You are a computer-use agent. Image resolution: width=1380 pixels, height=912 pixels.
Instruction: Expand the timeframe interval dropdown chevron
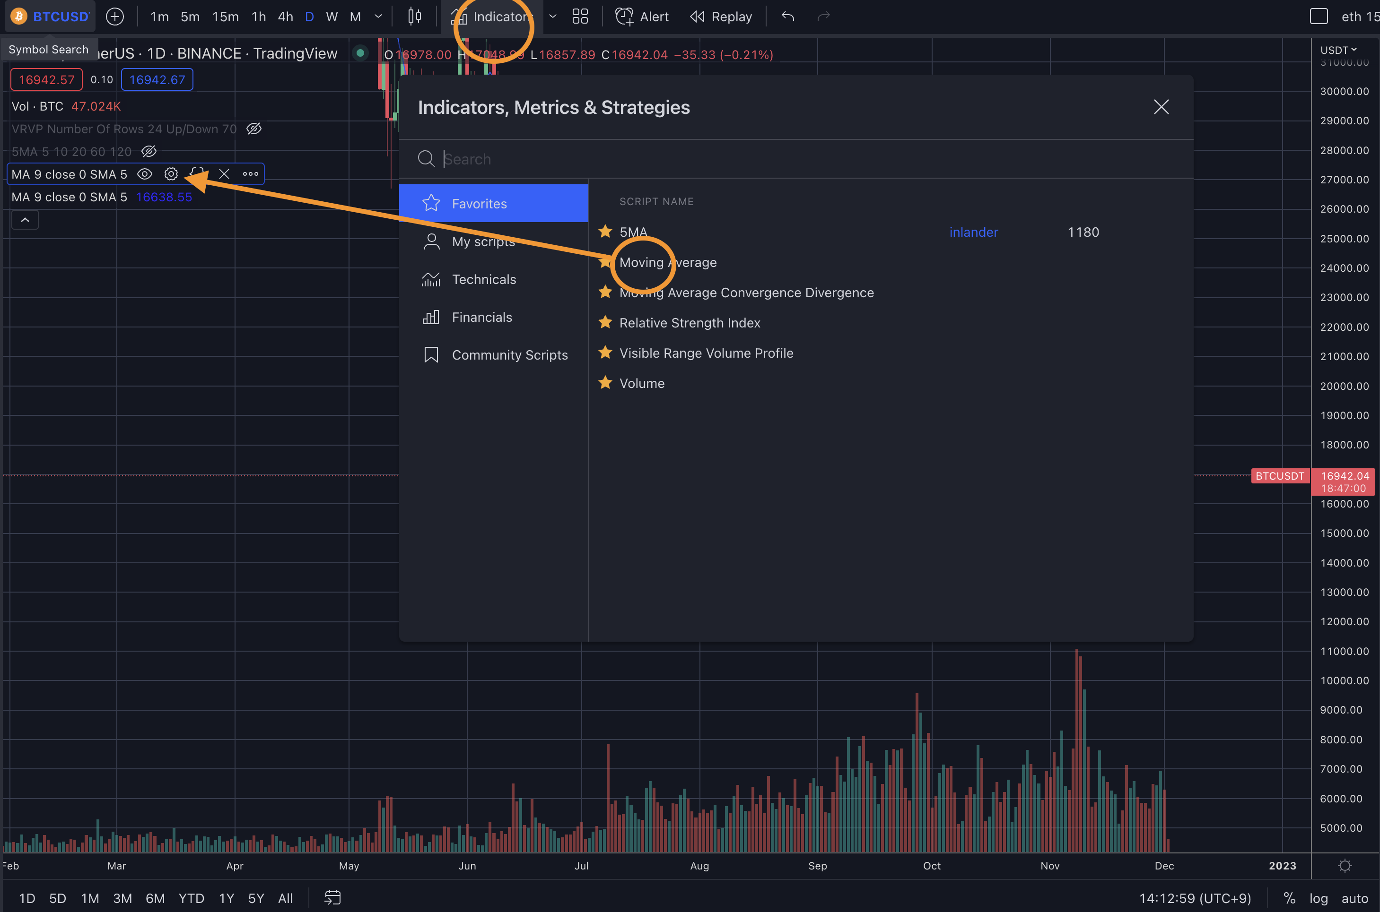click(378, 16)
